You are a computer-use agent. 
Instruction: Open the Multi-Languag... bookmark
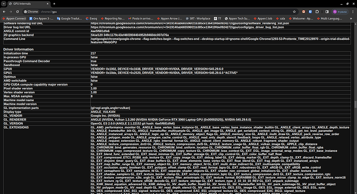(x=330, y=19)
